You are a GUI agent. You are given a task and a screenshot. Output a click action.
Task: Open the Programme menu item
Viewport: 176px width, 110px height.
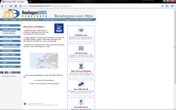pos(10,41)
